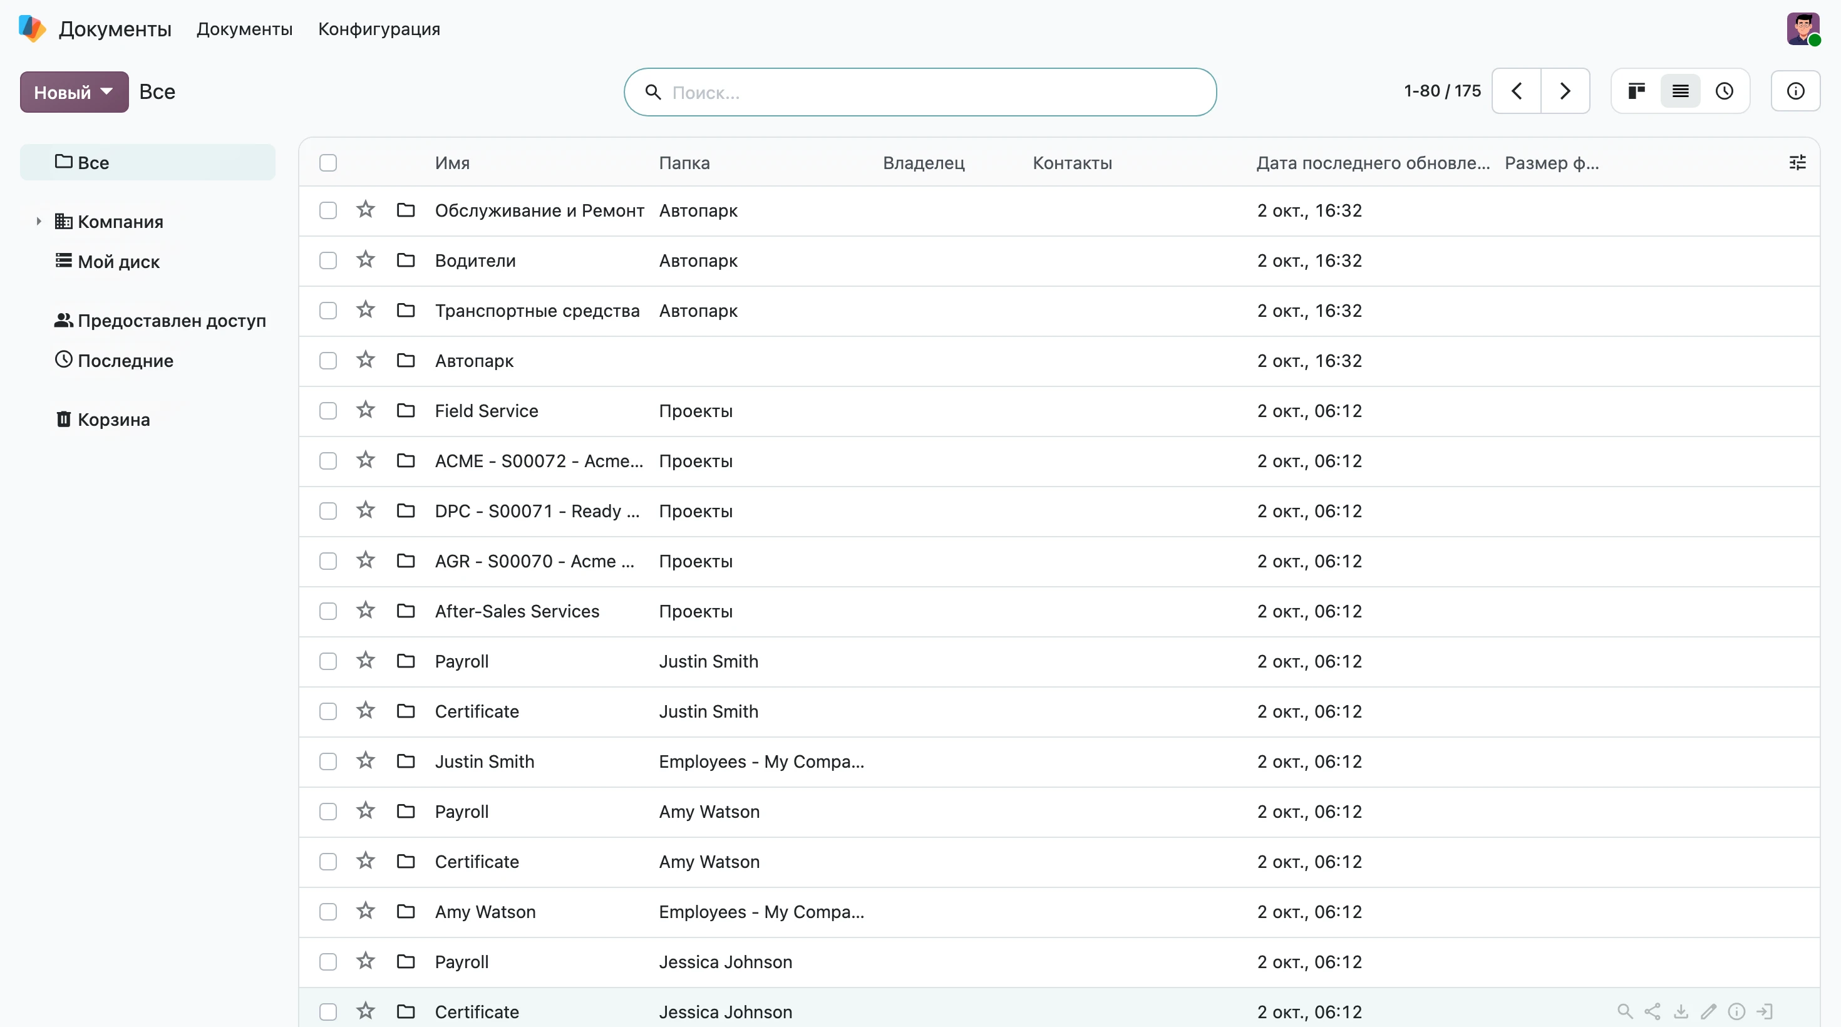Click preview magnifier on highlighted Certificate row
This screenshot has height=1027, width=1841.
[1624, 1011]
